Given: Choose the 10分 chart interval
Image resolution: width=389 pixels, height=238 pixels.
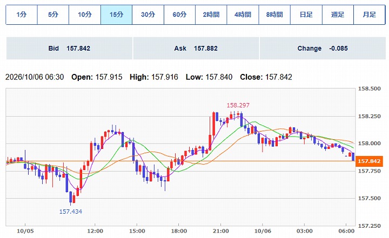Looking at the screenshot, I should (x=85, y=15).
